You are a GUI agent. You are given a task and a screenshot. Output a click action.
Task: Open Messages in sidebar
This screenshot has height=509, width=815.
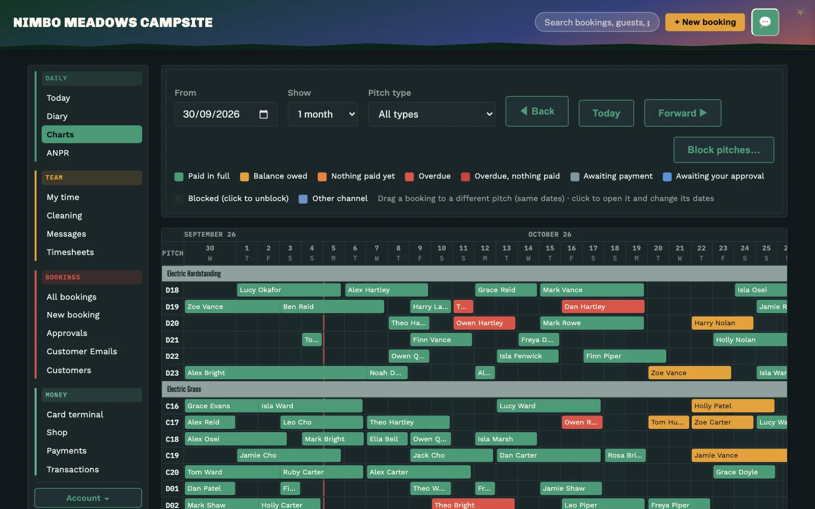(x=92, y=234)
